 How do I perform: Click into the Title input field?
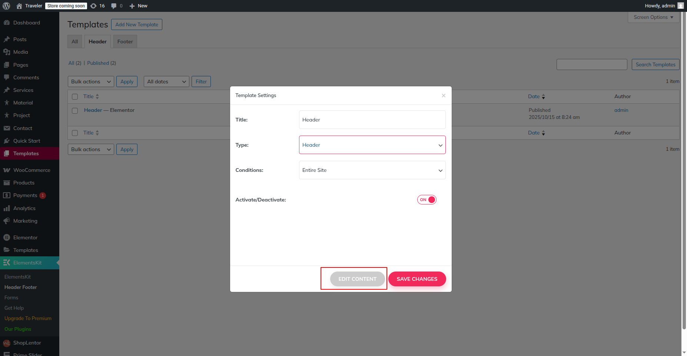pos(372,120)
